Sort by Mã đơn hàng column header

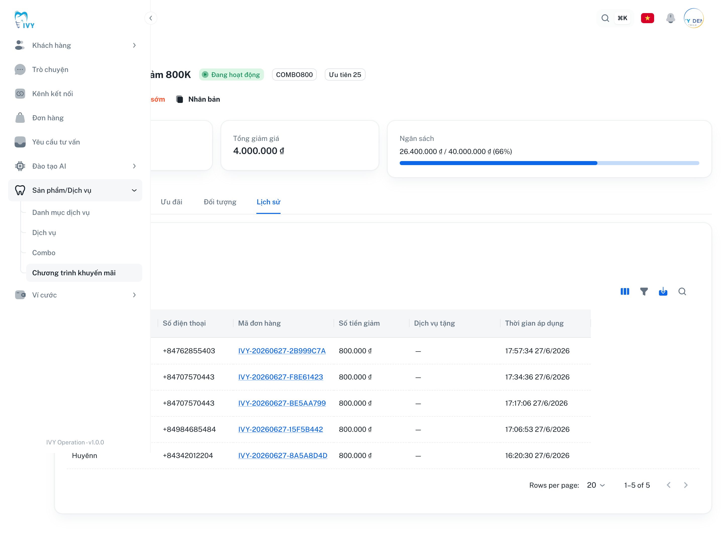[259, 323]
